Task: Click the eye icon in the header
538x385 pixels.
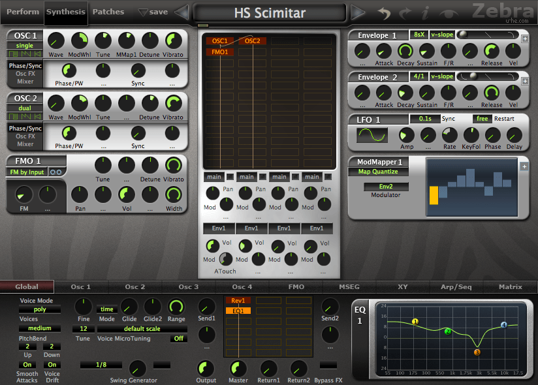Action: coord(448,12)
